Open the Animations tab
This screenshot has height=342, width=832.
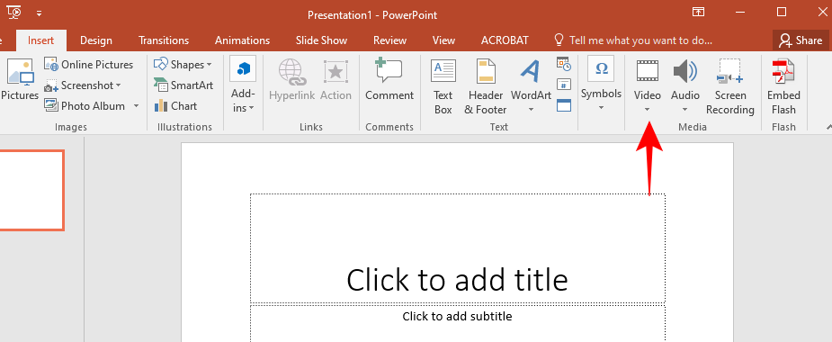coord(242,40)
